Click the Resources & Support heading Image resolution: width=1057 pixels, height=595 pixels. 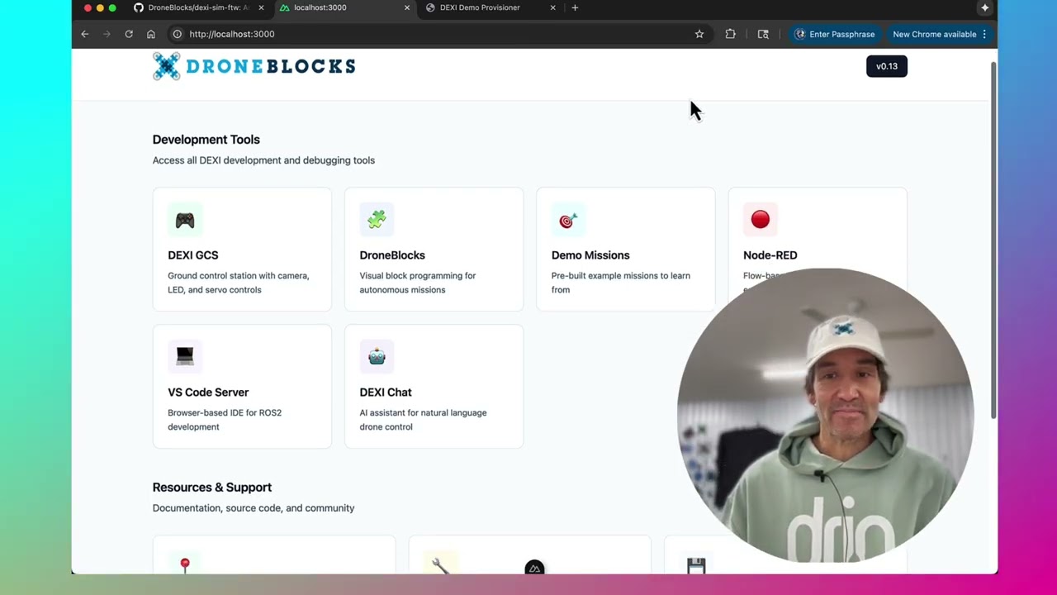[212, 488]
